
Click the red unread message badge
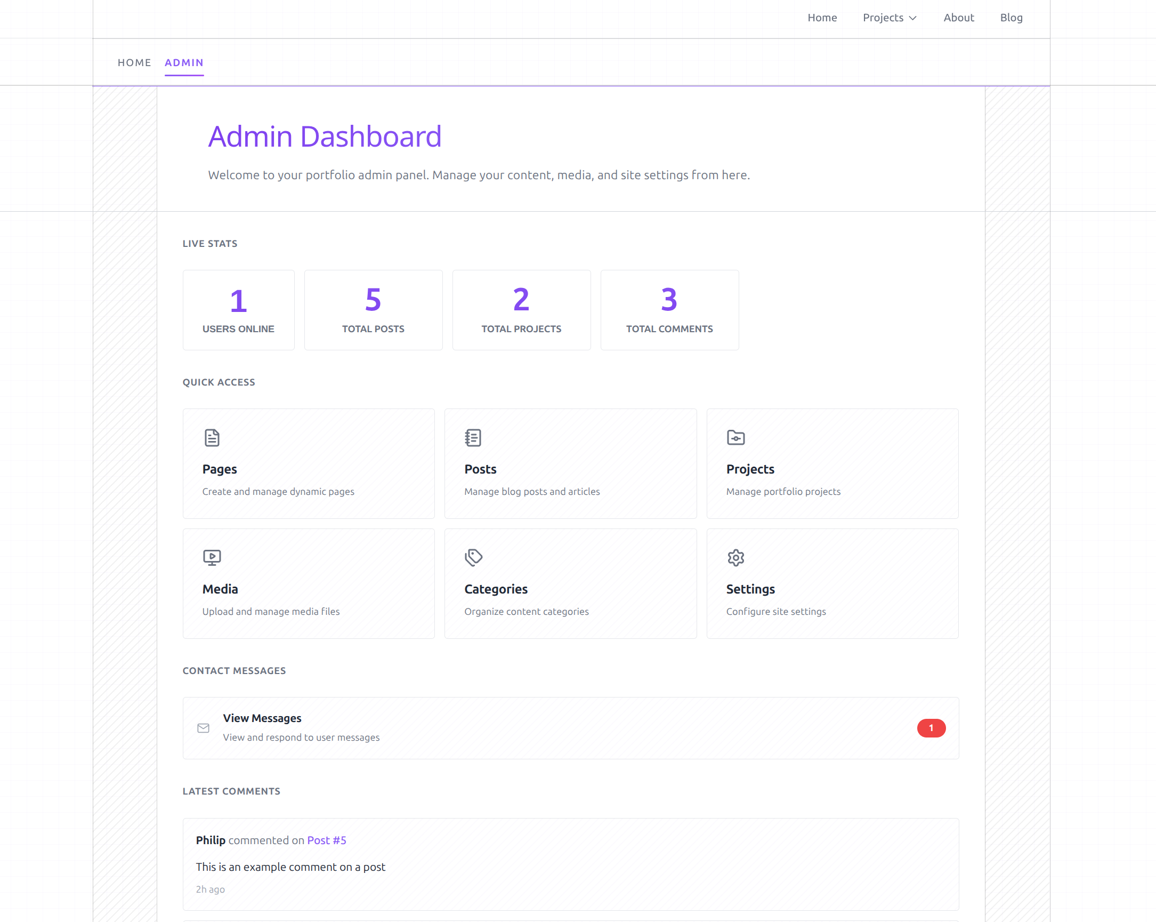click(931, 728)
